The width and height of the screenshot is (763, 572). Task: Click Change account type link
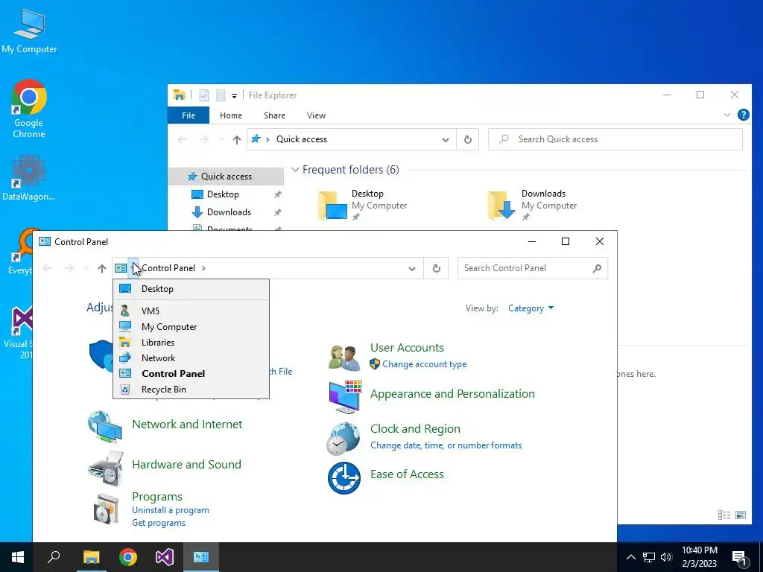click(x=424, y=364)
